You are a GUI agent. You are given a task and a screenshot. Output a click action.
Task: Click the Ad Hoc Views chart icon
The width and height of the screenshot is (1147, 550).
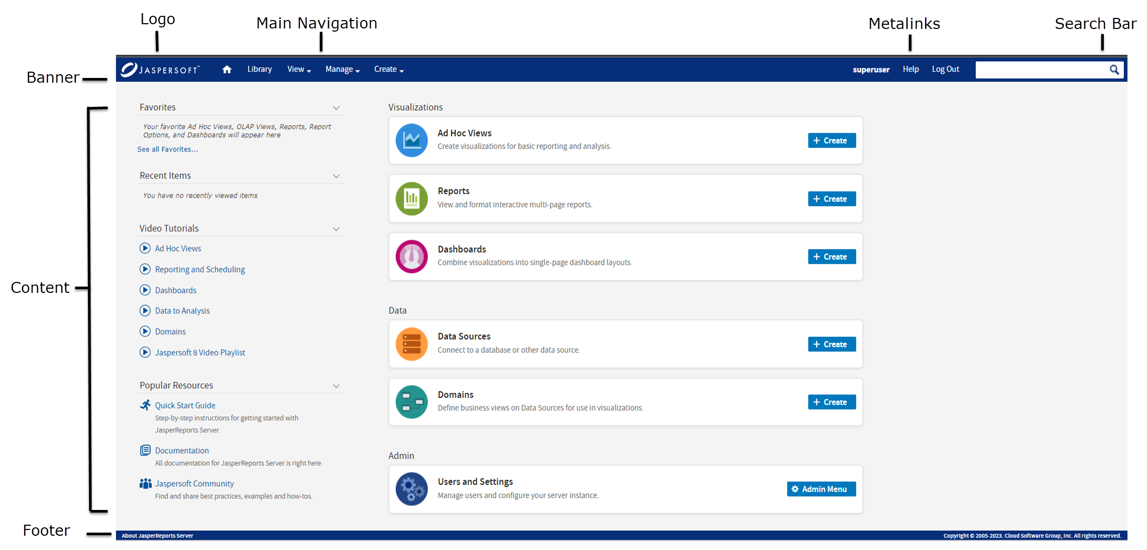(x=411, y=140)
